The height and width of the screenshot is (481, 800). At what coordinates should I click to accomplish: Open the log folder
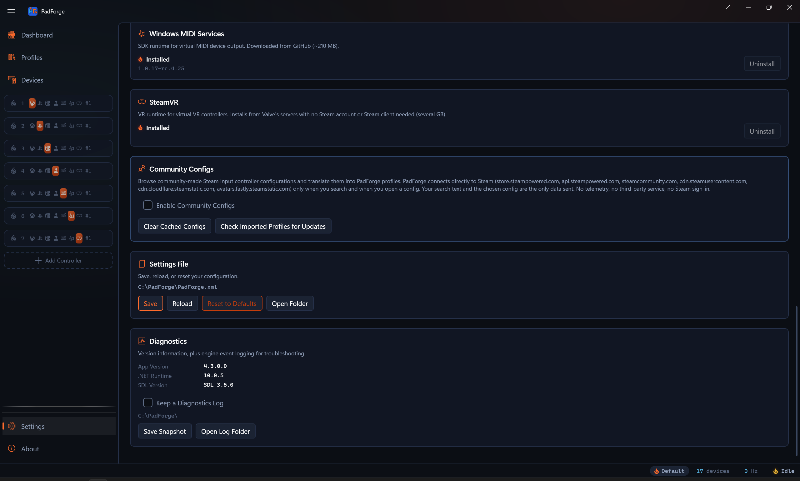click(x=225, y=431)
